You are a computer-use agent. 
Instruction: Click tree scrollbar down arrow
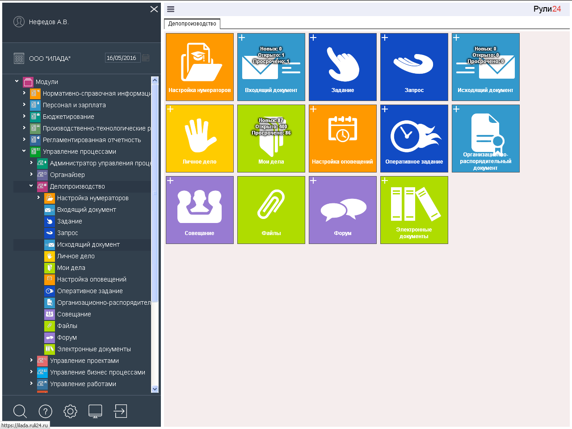(155, 389)
